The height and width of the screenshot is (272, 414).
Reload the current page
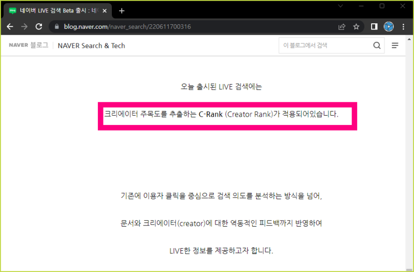coord(39,27)
